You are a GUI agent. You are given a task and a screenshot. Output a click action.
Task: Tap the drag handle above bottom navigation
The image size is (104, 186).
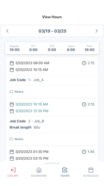point(52,164)
